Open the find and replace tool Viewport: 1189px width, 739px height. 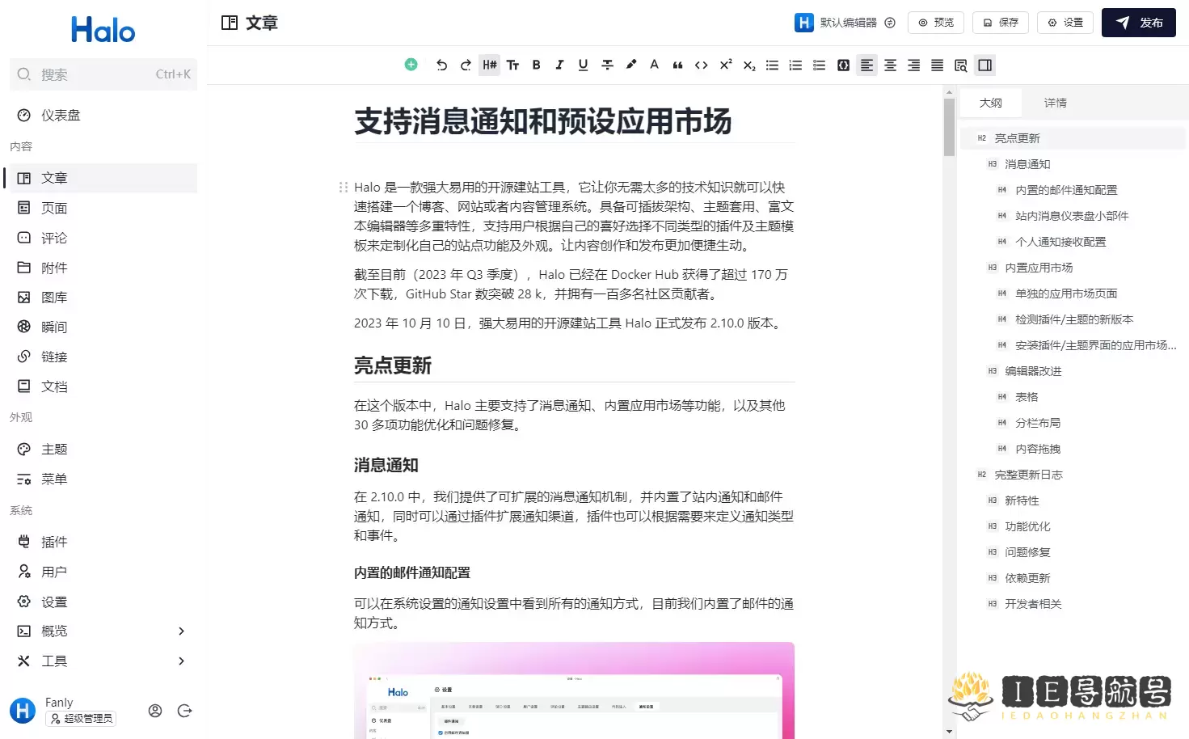point(961,65)
